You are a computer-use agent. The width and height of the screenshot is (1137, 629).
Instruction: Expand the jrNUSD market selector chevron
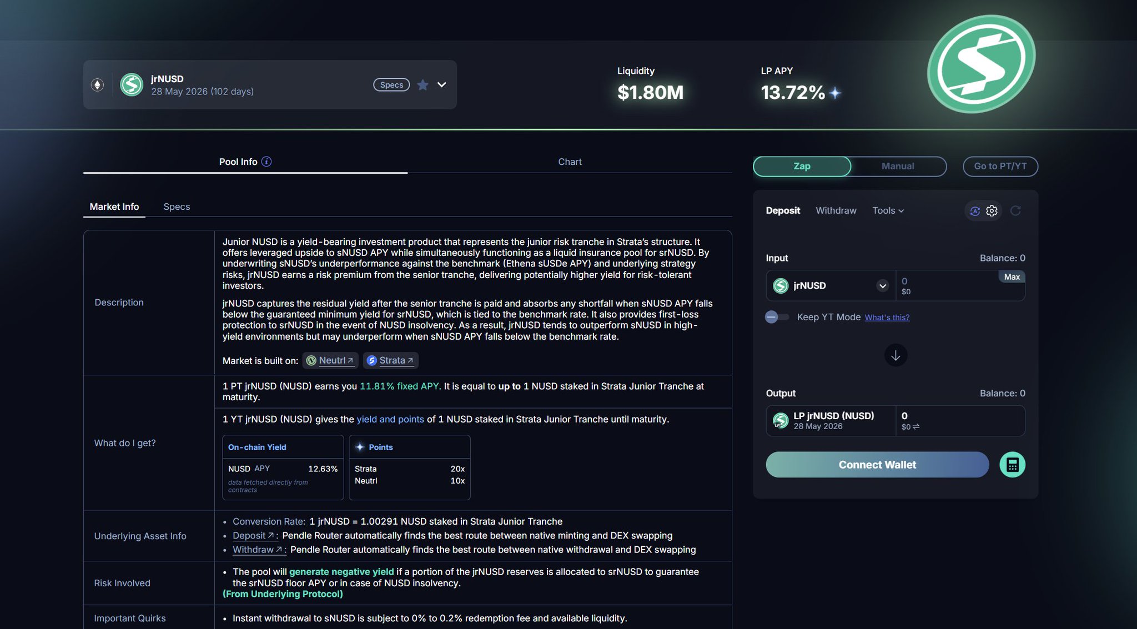tap(441, 85)
